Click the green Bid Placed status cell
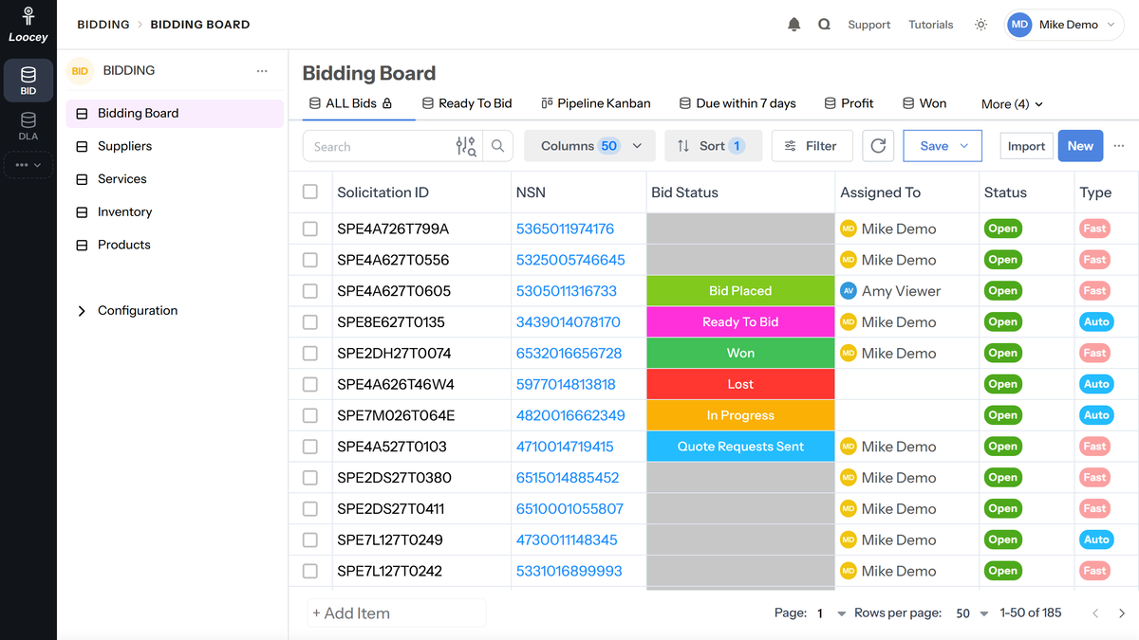This screenshot has width=1139, height=640. pyautogui.click(x=740, y=291)
